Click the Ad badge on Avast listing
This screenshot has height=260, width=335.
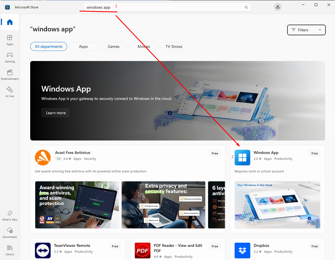click(x=58, y=159)
